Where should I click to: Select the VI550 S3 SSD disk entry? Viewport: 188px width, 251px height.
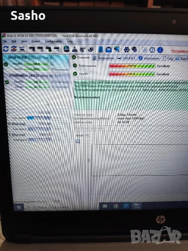click(36, 63)
